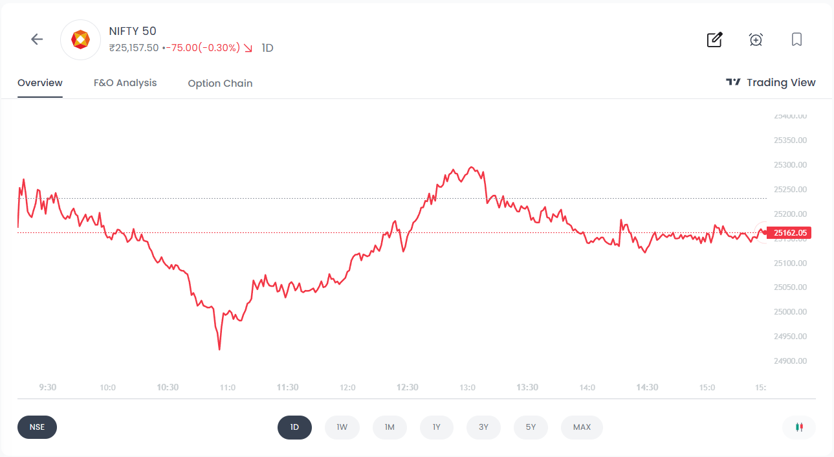834x457 pixels.
Task: Click the Trading View logo icon
Action: pos(733,82)
